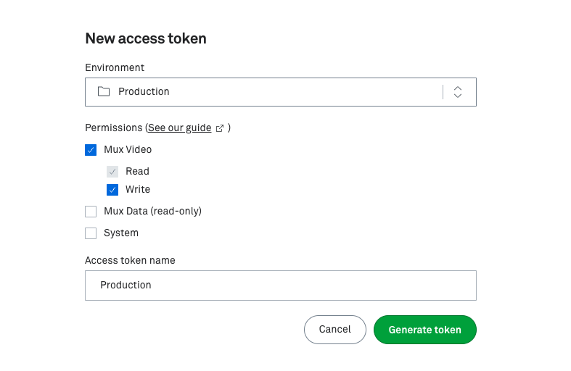This screenshot has width=571, height=371.
Task: Click the greyed-out Read checkbox
Action: coord(112,172)
